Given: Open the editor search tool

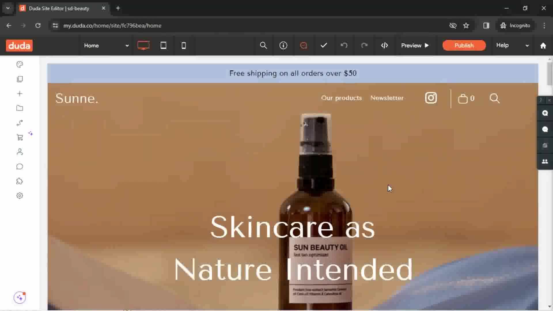Looking at the screenshot, I should click(x=263, y=45).
